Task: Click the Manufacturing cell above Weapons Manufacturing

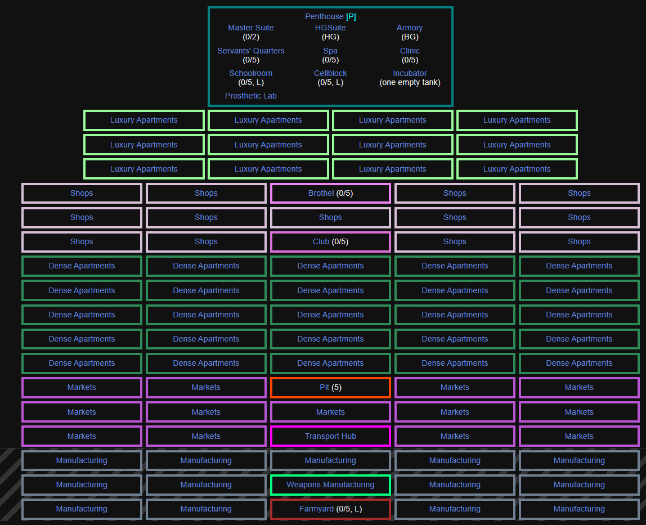Action: tap(330, 460)
